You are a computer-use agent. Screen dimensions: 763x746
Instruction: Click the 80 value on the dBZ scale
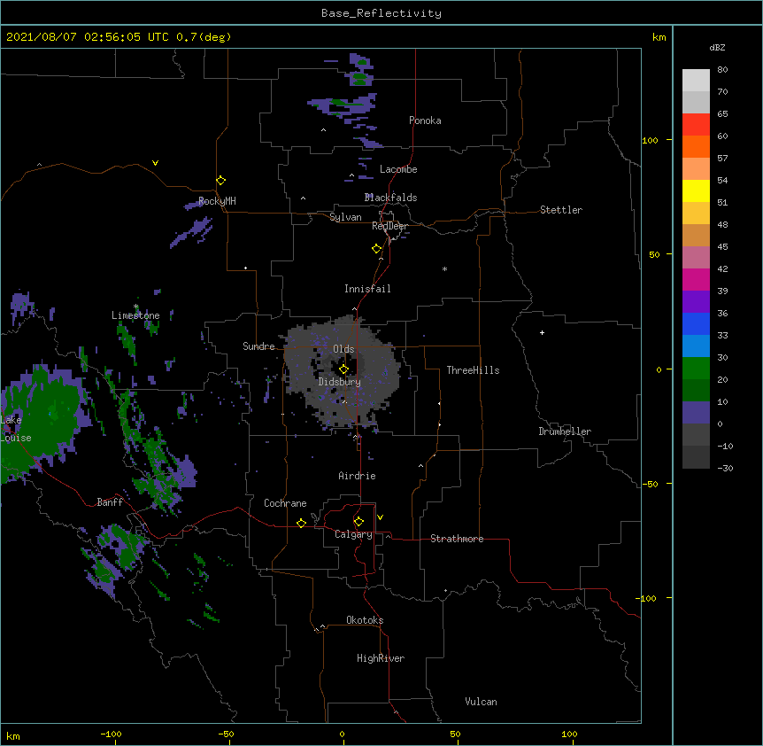coord(722,70)
